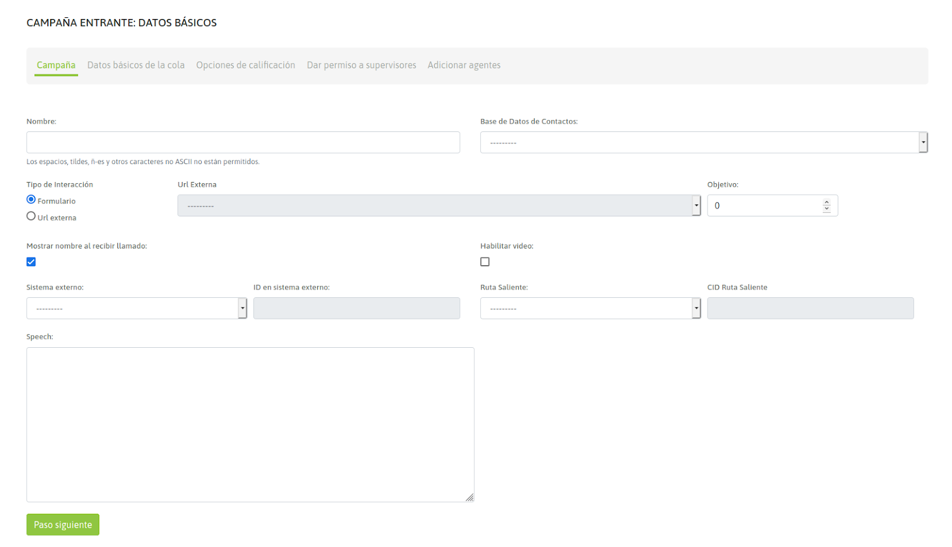Open the Sistema externo dropdown
The image size is (952, 547).
[136, 308]
